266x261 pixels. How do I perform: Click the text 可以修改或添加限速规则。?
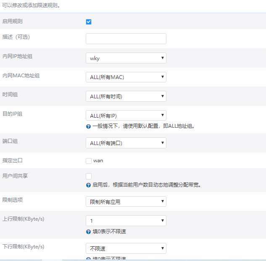coord(32,5)
